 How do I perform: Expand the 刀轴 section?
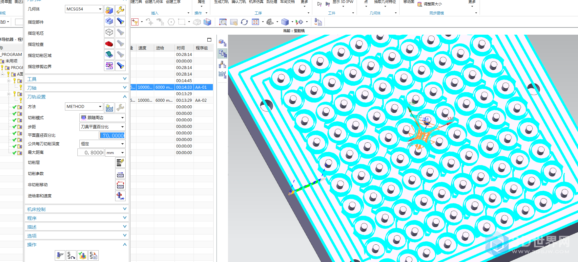tap(125, 87)
